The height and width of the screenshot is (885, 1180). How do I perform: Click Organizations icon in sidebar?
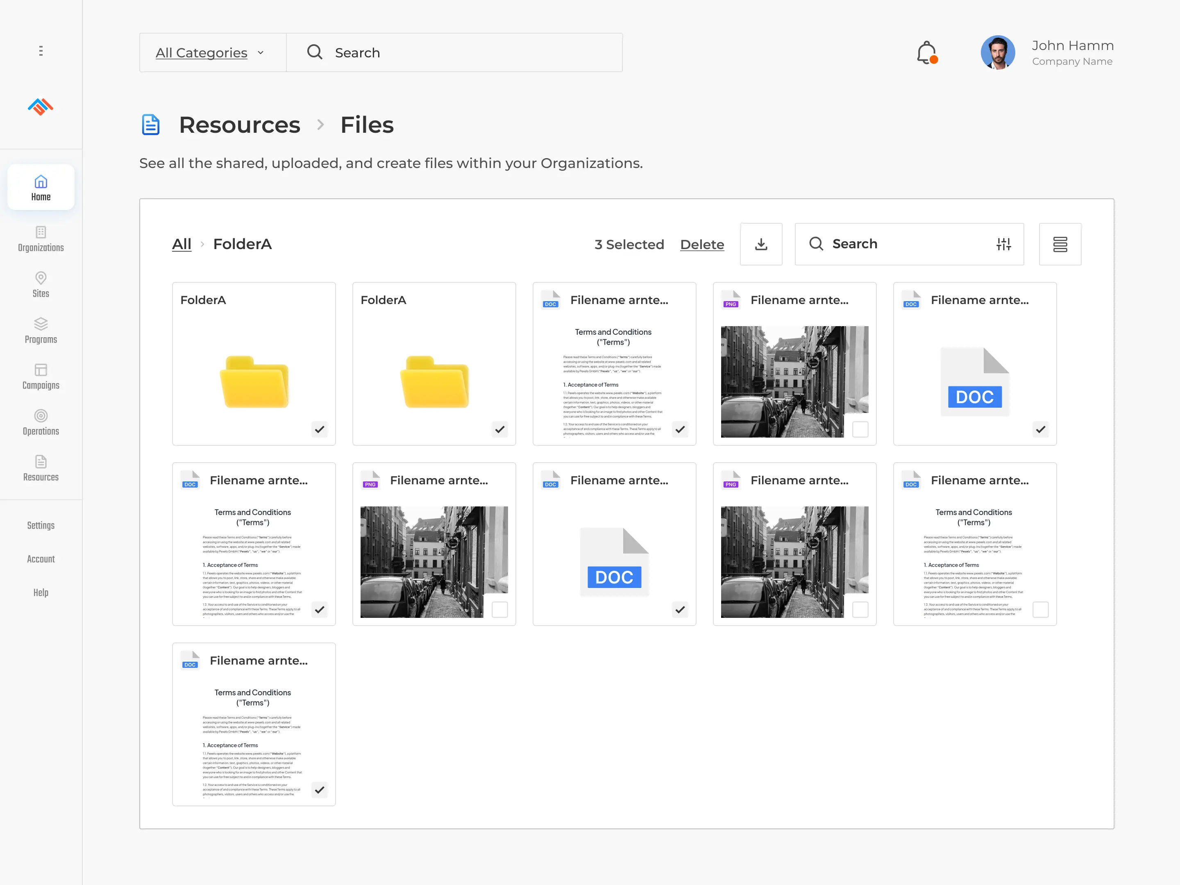coord(41,232)
